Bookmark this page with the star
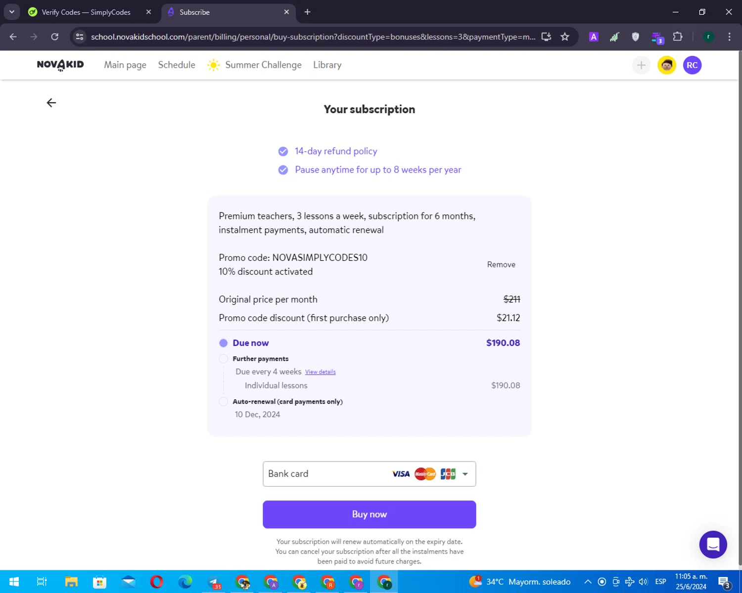Viewport: 742px width, 593px height. [565, 37]
